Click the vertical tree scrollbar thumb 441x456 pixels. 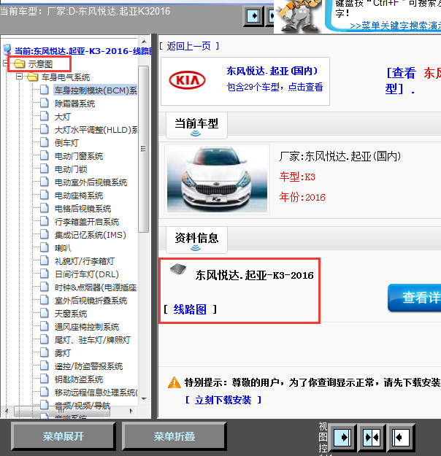144,149
